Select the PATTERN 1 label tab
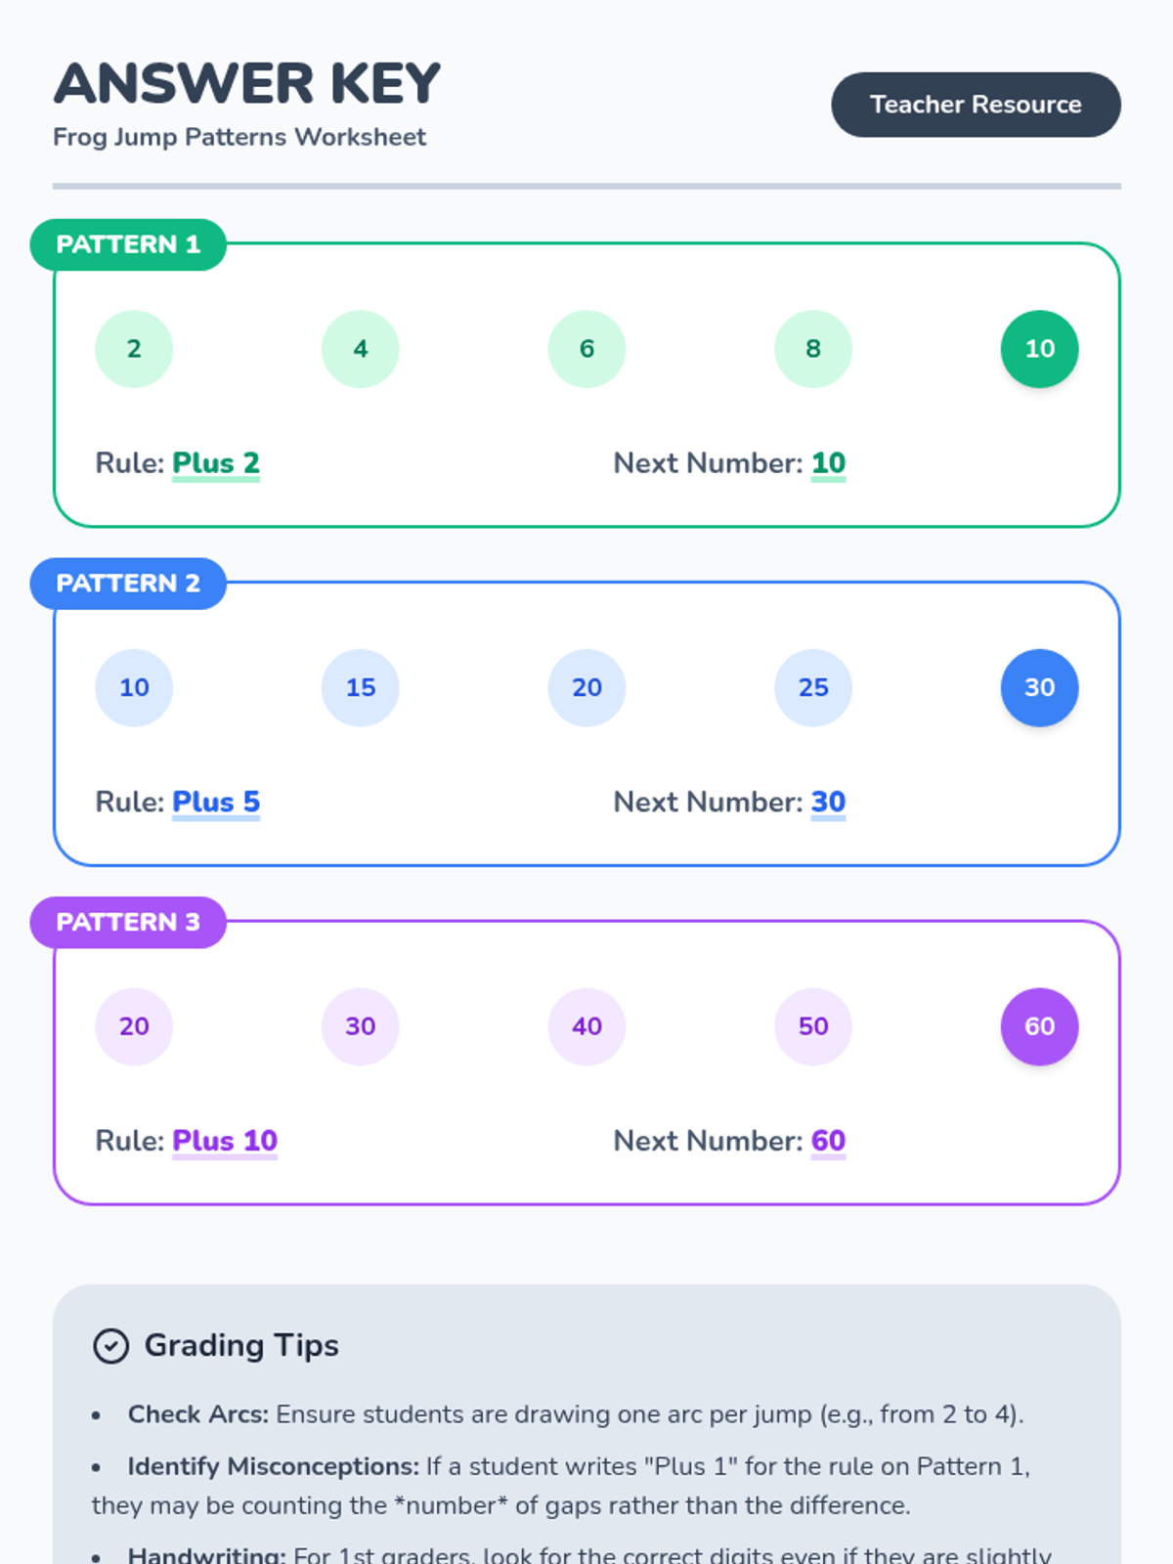This screenshot has width=1173, height=1564. click(128, 244)
